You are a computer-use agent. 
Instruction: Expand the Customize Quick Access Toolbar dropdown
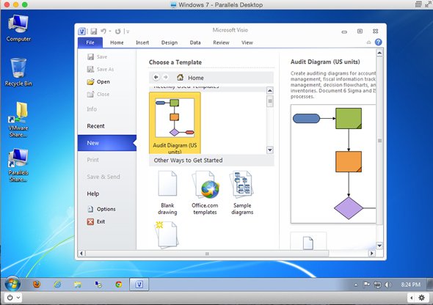(128, 32)
